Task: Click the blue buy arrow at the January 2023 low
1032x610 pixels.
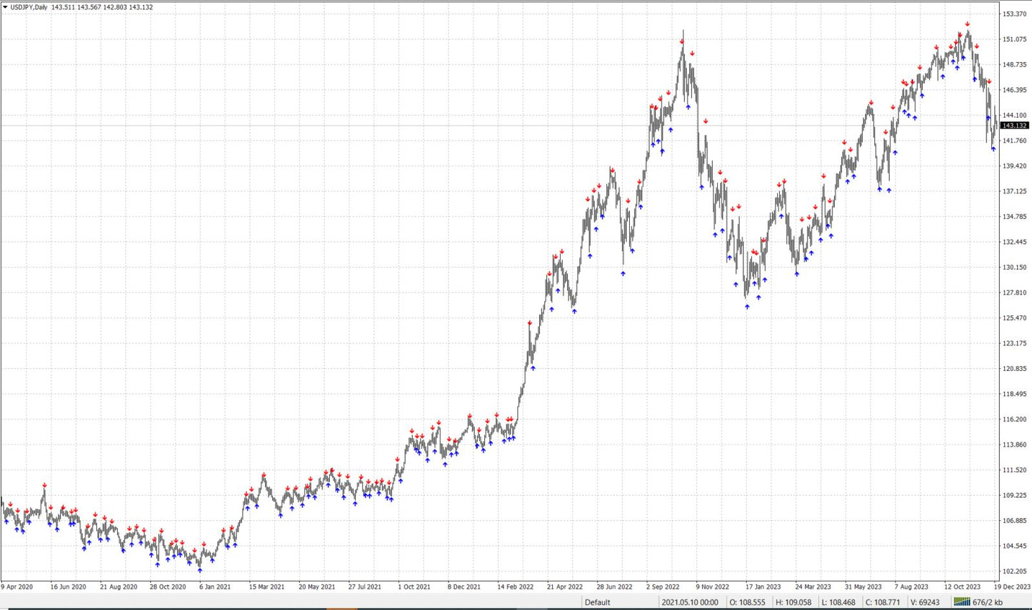Action: (748, 305)
